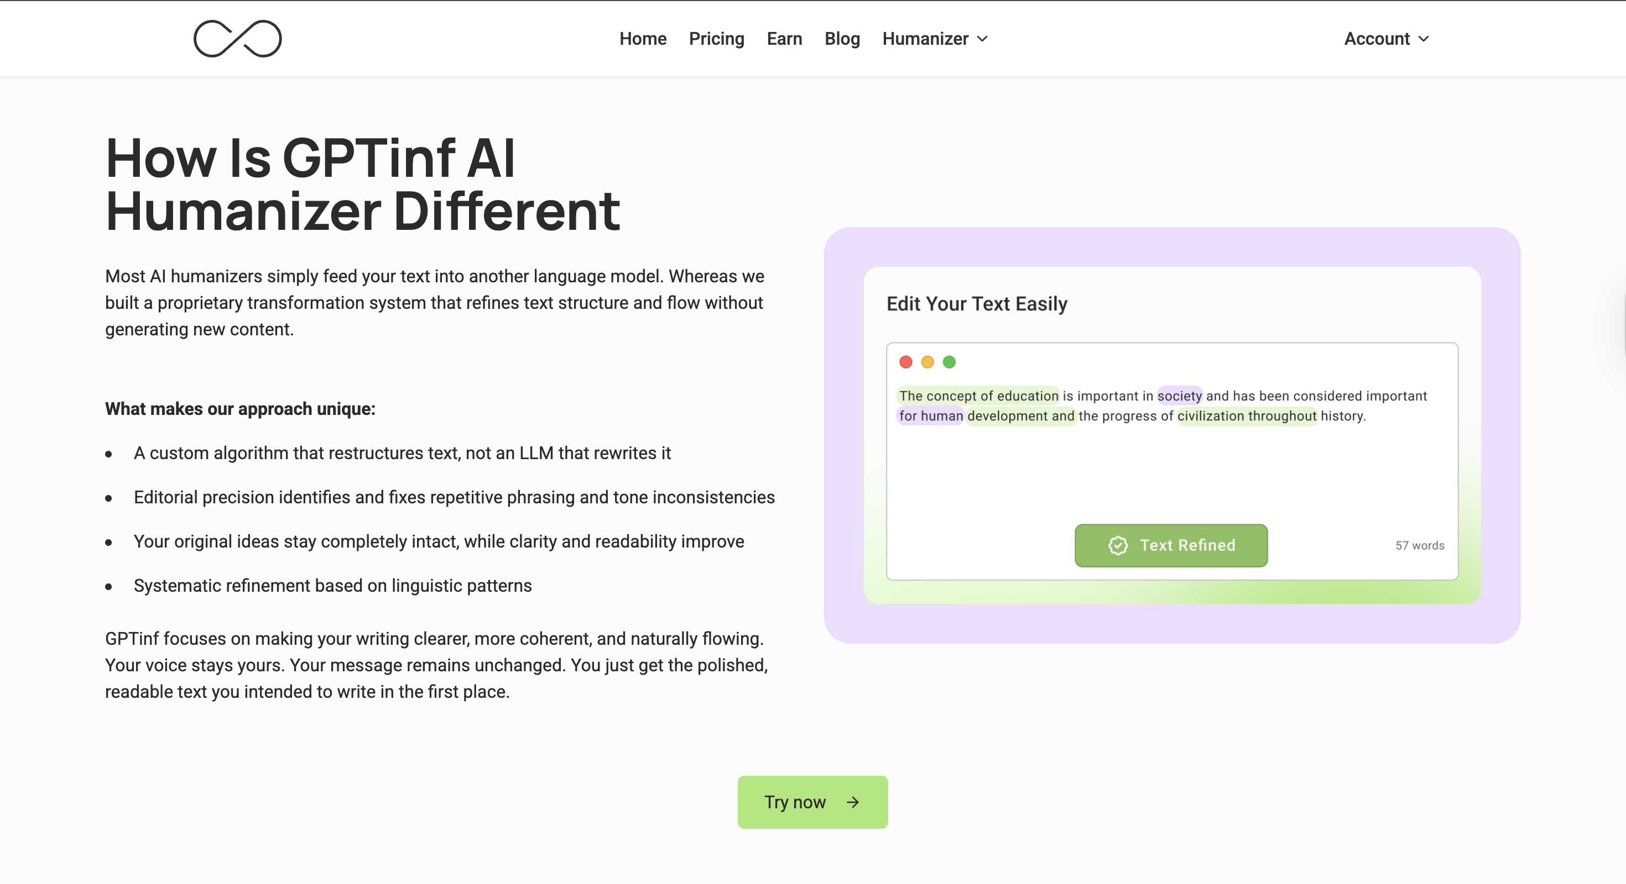Click the red dot in editor window

click(x=906, y=362)
